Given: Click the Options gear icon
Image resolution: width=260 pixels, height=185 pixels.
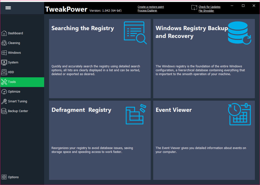Looking at the screenshot, I should pos(4,177).
